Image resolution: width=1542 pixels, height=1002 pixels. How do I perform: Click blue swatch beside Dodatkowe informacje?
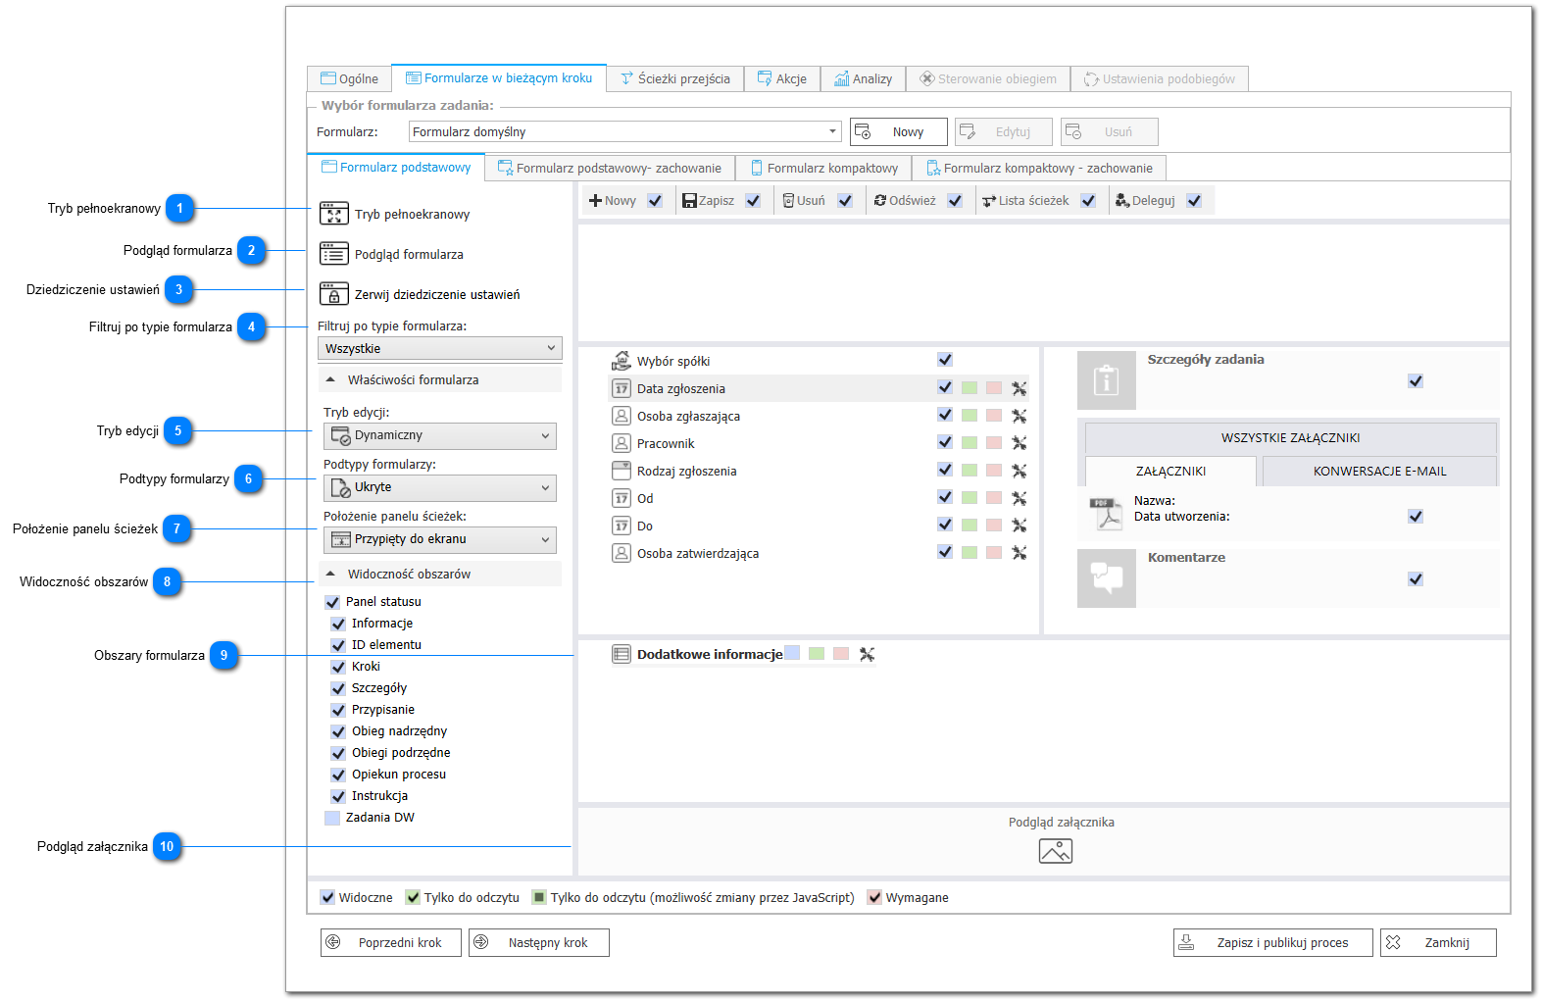pos(792,653)
